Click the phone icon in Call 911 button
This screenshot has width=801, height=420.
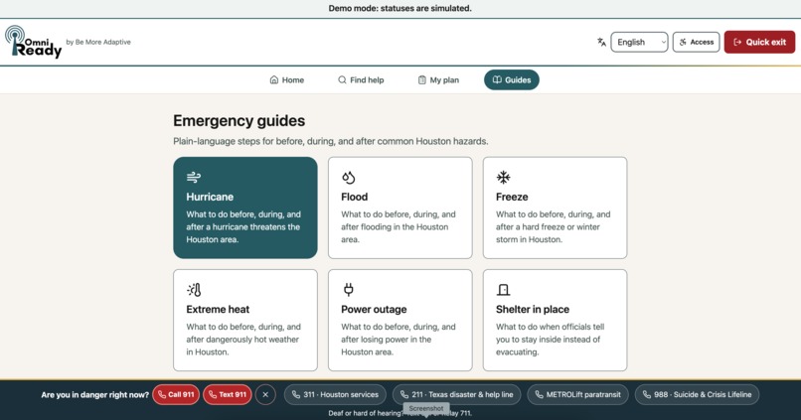(x=162, y=394)
